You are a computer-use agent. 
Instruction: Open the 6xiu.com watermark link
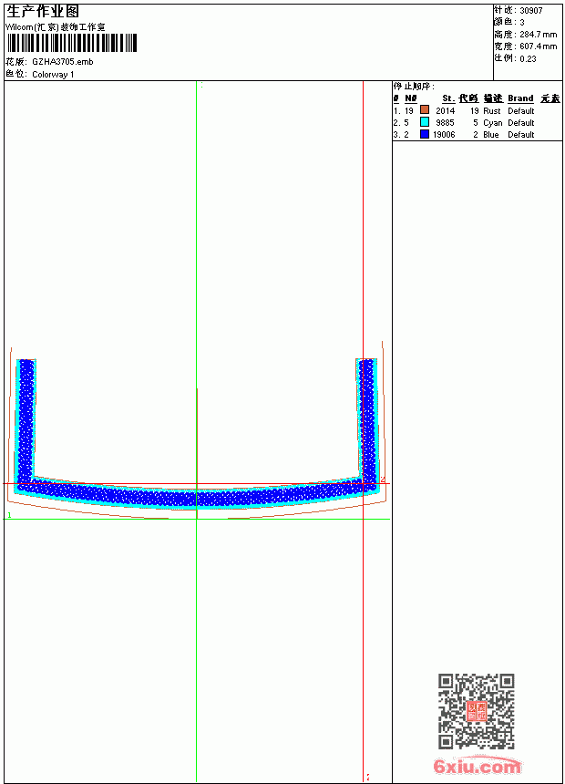point(477,766)
